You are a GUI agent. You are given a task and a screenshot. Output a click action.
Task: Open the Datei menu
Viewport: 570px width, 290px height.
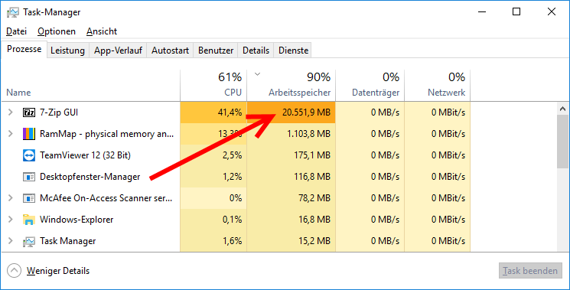click(x=16, y=31)
